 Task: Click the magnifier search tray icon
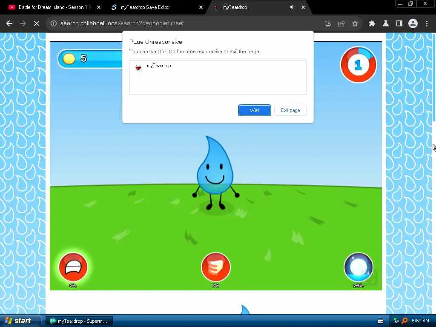(x=404, y=321)
